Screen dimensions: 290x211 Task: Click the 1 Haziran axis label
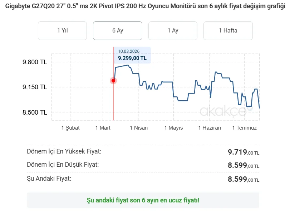(210, 128)
